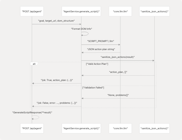This screenshot has height=140, width=182.
Task: Select the "{ok: True, action_plan: {...}}" response label
Action: coord(56,80)
